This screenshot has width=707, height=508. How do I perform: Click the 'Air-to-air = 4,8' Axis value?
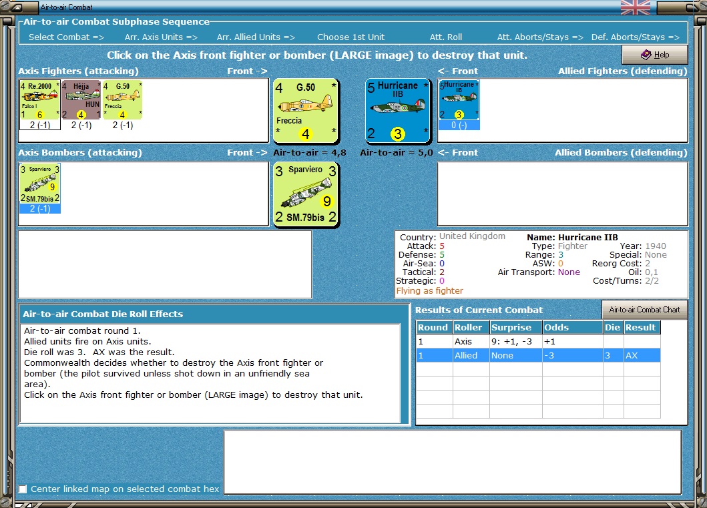[x=310, y=152]
